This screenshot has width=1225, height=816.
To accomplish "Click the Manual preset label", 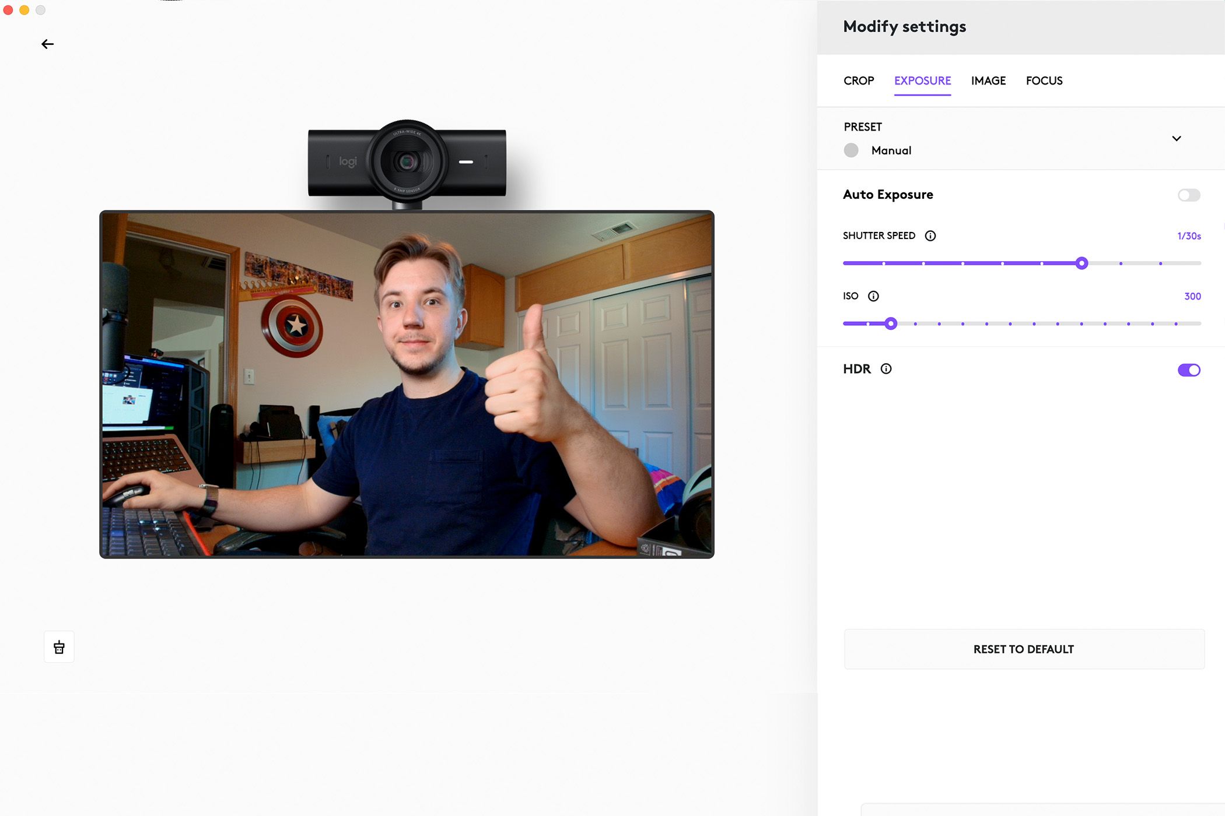I will [x=891, y=150].
